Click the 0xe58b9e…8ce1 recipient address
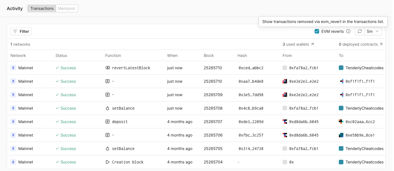 coord(360,135)
